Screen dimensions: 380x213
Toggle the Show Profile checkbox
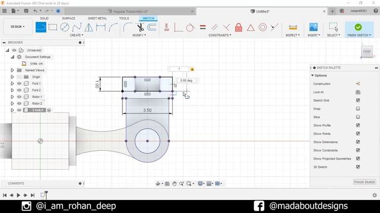358,125
